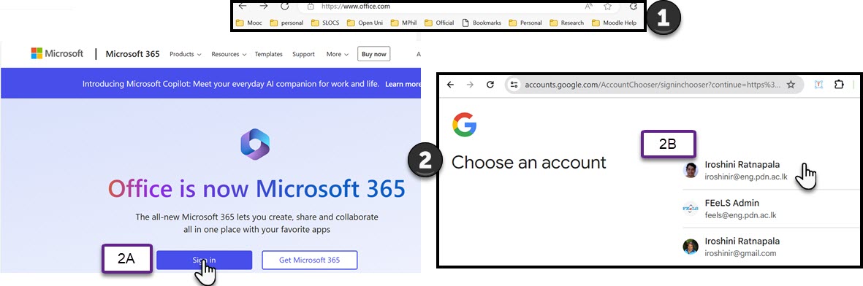The height and width of the screenshot is (286, 863).
Task: Reload the Google accounts page
Action: click(490, 85)
